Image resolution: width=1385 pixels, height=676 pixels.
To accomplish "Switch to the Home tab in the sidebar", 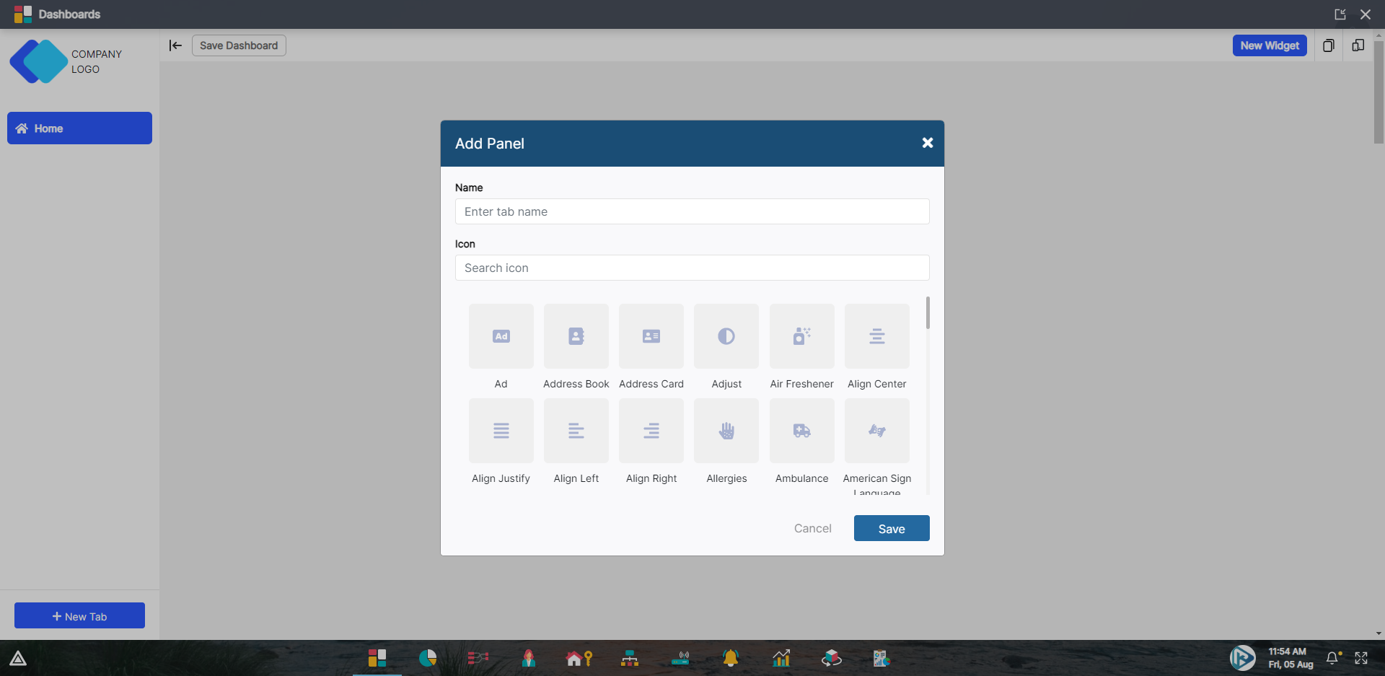I will coord(79,128).
